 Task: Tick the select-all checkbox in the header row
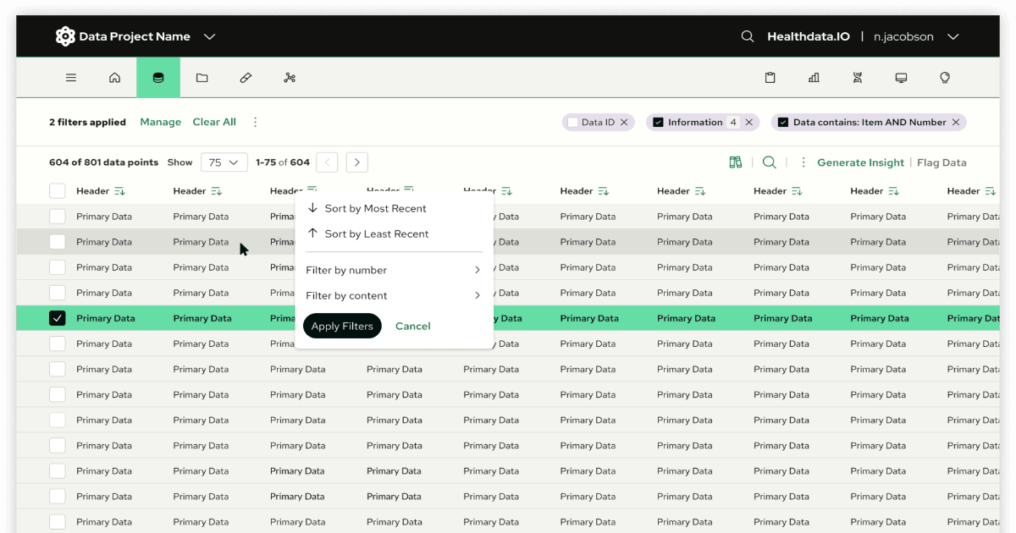tap(57, 190)
